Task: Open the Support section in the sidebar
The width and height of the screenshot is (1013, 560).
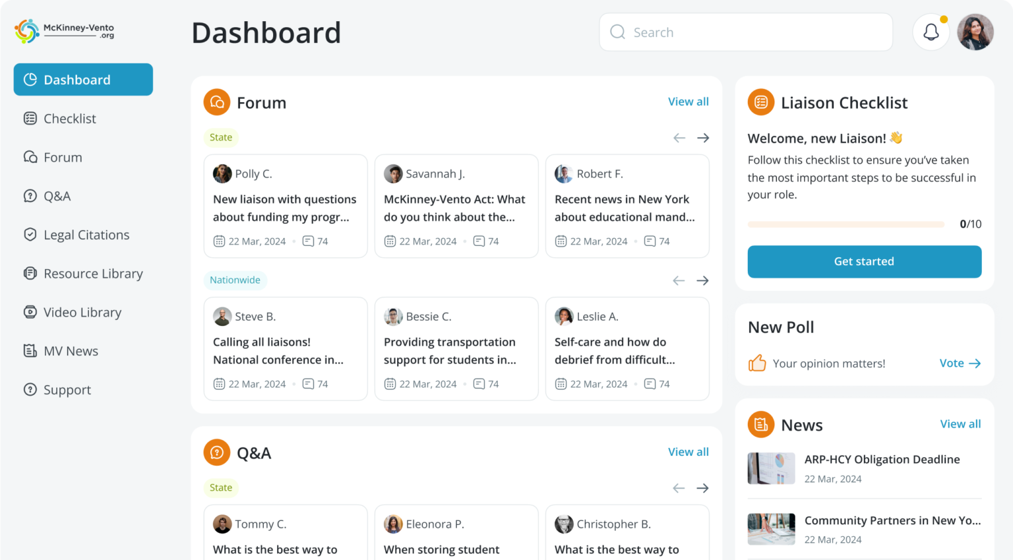Action: (x=67, y=390)
